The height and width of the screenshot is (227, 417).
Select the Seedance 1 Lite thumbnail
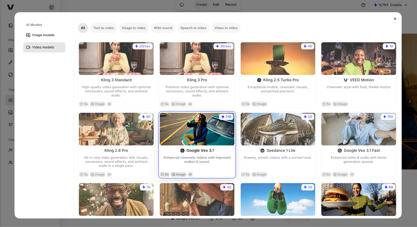point(278,129)
